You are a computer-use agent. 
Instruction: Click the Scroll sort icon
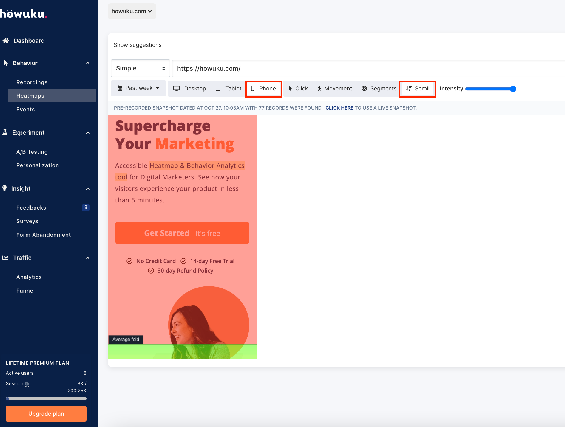409,88
